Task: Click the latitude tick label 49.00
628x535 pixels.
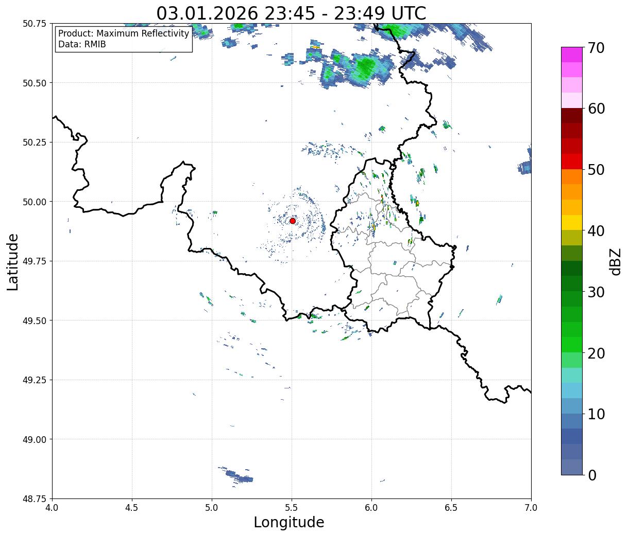Action: tap(34, 439)
